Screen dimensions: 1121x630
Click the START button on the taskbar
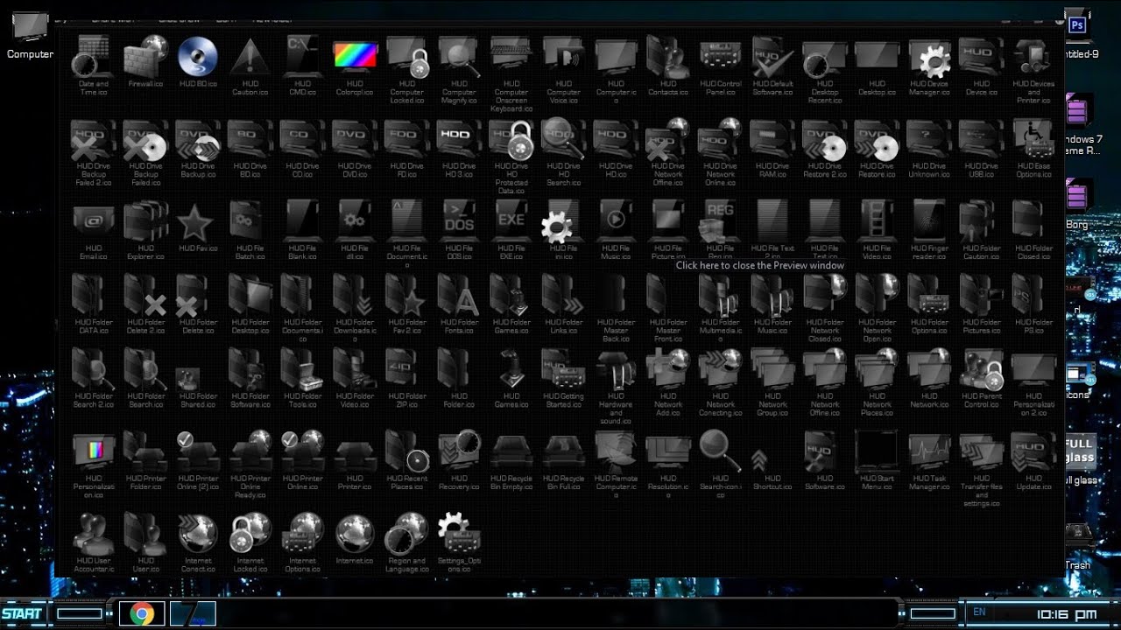[25, 612]
